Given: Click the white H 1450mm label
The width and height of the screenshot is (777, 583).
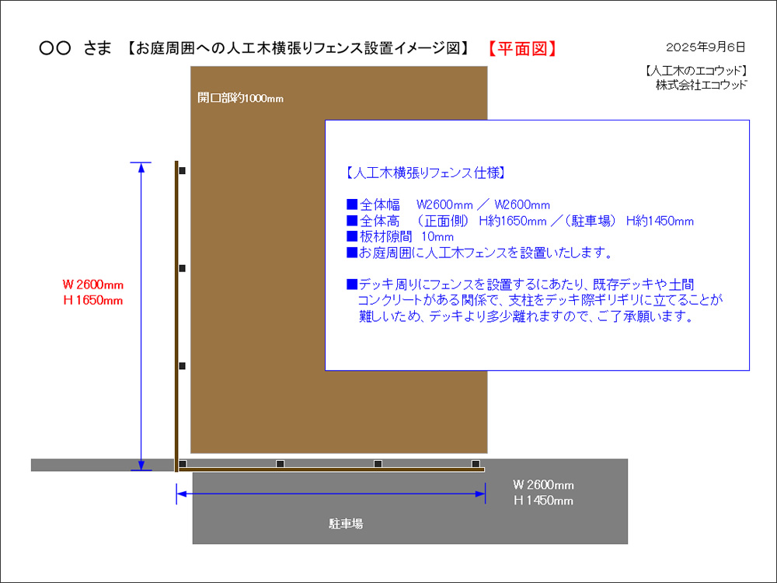Looking at the screenshot, I should click(543, 501).
